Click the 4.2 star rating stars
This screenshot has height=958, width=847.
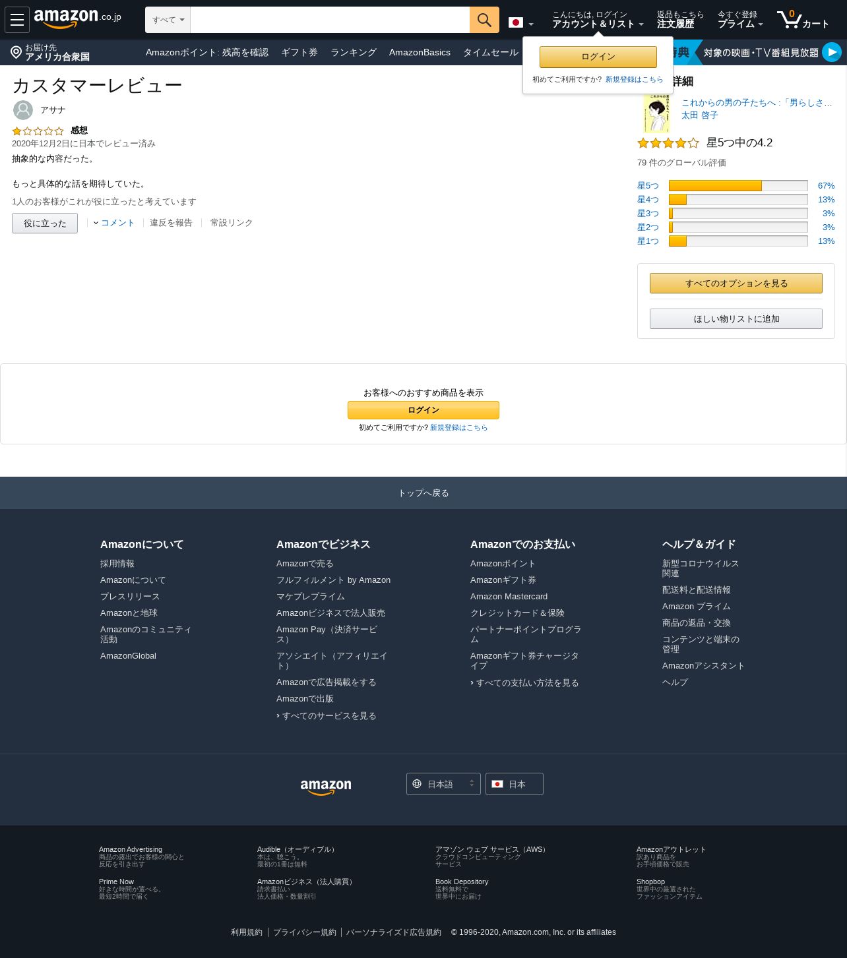668,143
